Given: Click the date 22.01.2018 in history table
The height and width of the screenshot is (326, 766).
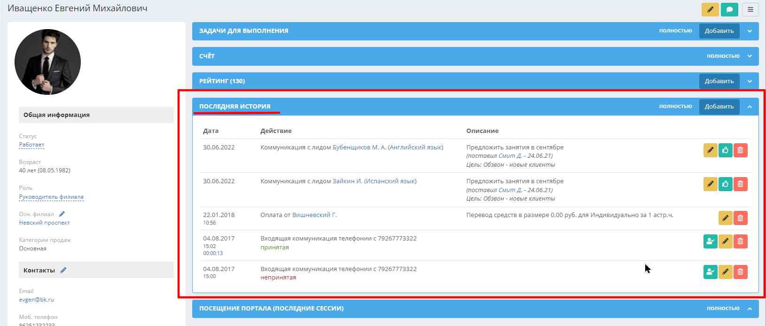Looking at the screenshot, I should click(x=219, y=215).
